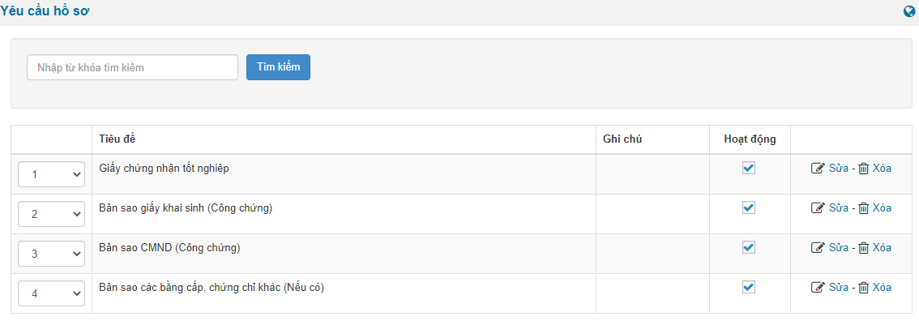Open the order dropdown showing 1
The width and height of the screenshot is (919, 325).
[52, 174]
